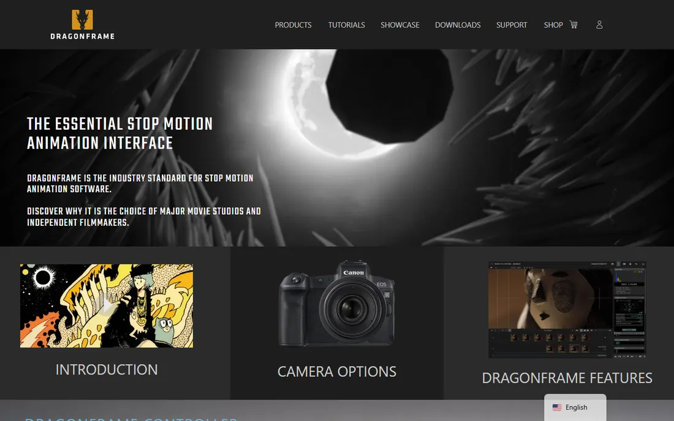Click the Canon camera image
This screenshot has height=421, width=674.
336,304
